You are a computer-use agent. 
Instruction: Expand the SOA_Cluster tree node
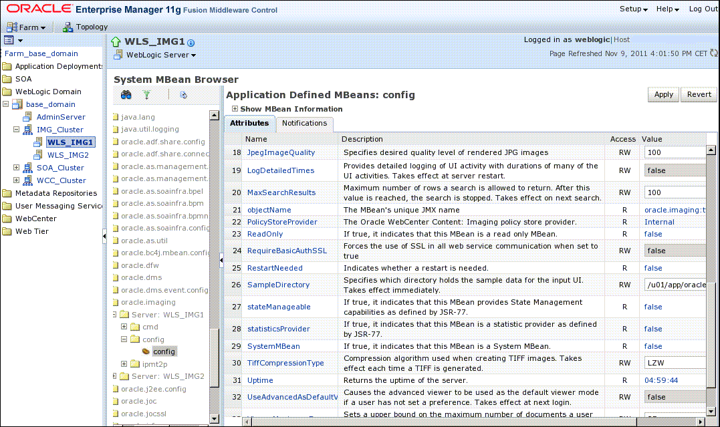(17, 168)
